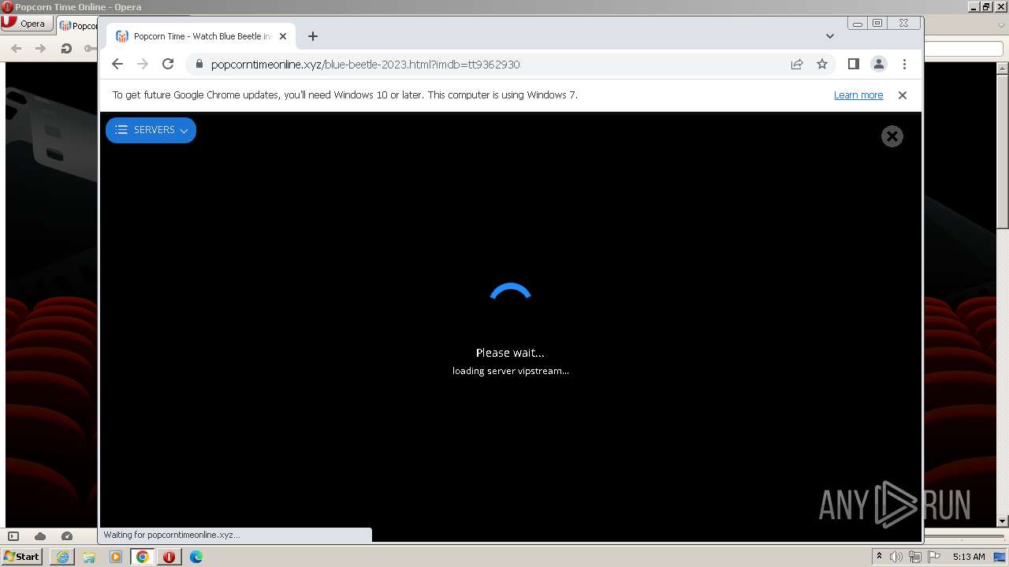Reload the Chrome page
The height and width of the screenshot is (567, 1009).
[x=168, y=64]
